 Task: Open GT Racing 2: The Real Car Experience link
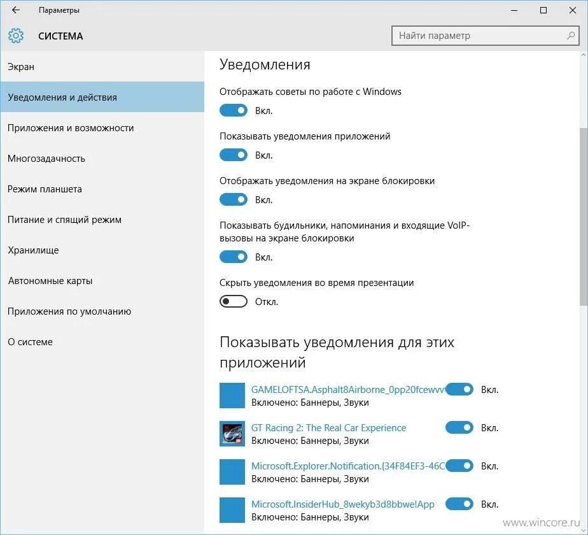328,428
